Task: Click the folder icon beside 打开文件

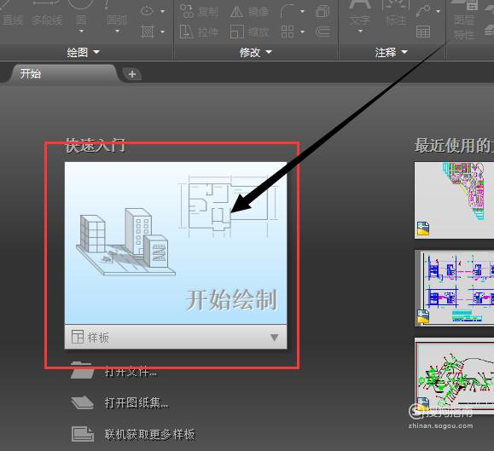Action: (82, 370)
